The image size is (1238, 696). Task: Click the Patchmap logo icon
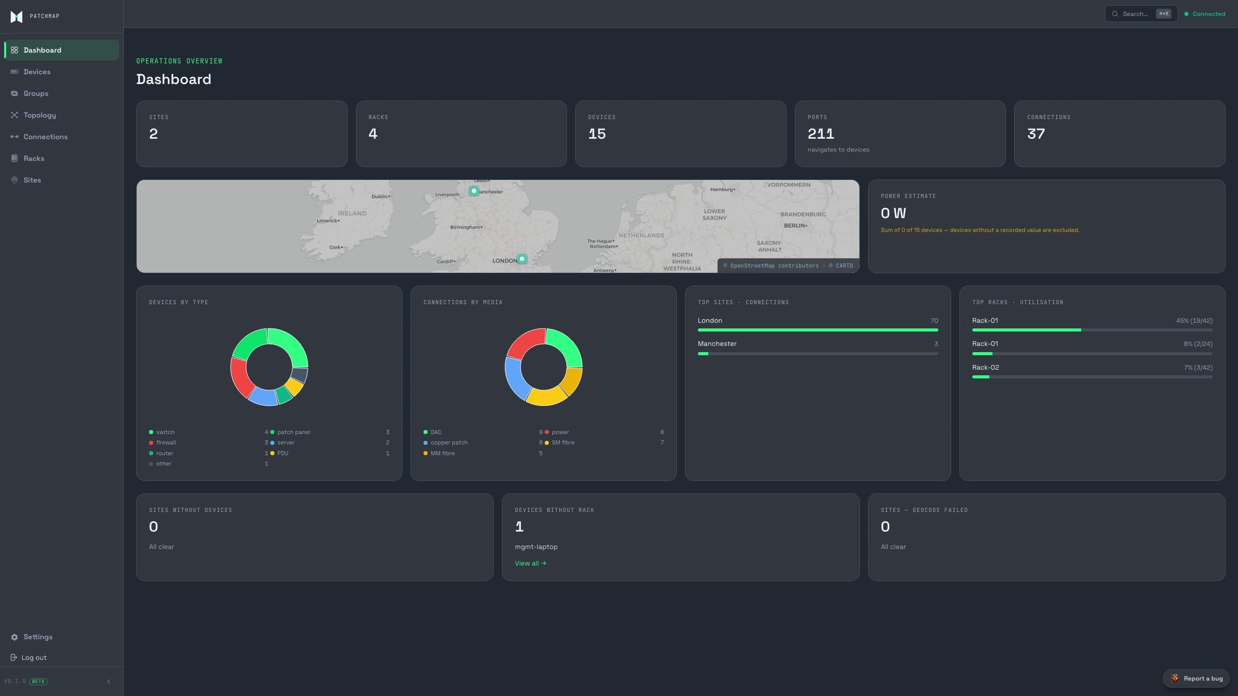(17, 16)
